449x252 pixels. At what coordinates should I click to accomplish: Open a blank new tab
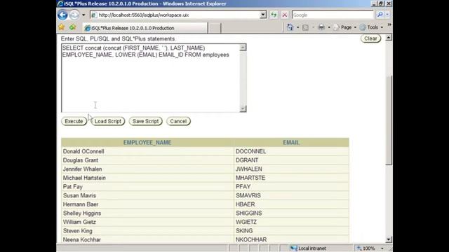pyautogui.click(x=215, y=28)
